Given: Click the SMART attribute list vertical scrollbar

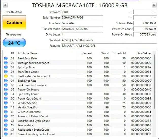Looking at the screenshot, I should tap(155, 81).
